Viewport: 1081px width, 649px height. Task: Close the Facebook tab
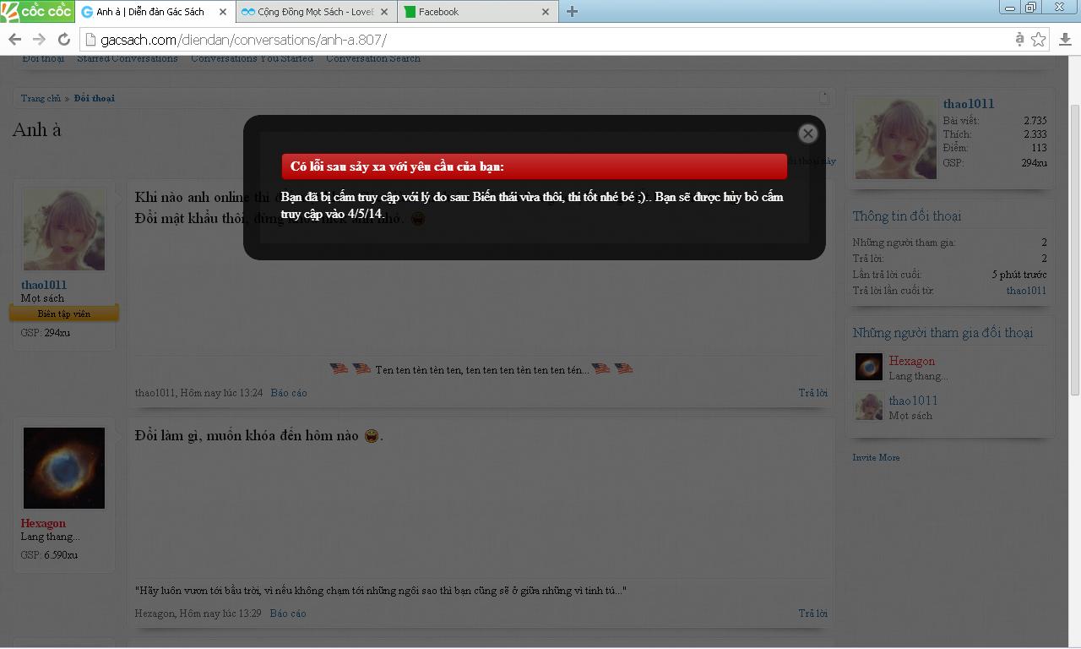pyautogui.click(x=545, y=12)
